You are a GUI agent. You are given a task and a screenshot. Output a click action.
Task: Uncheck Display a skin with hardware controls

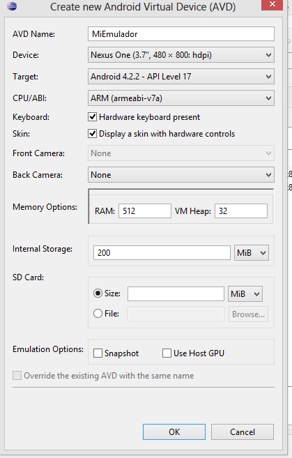pos(92,134)
